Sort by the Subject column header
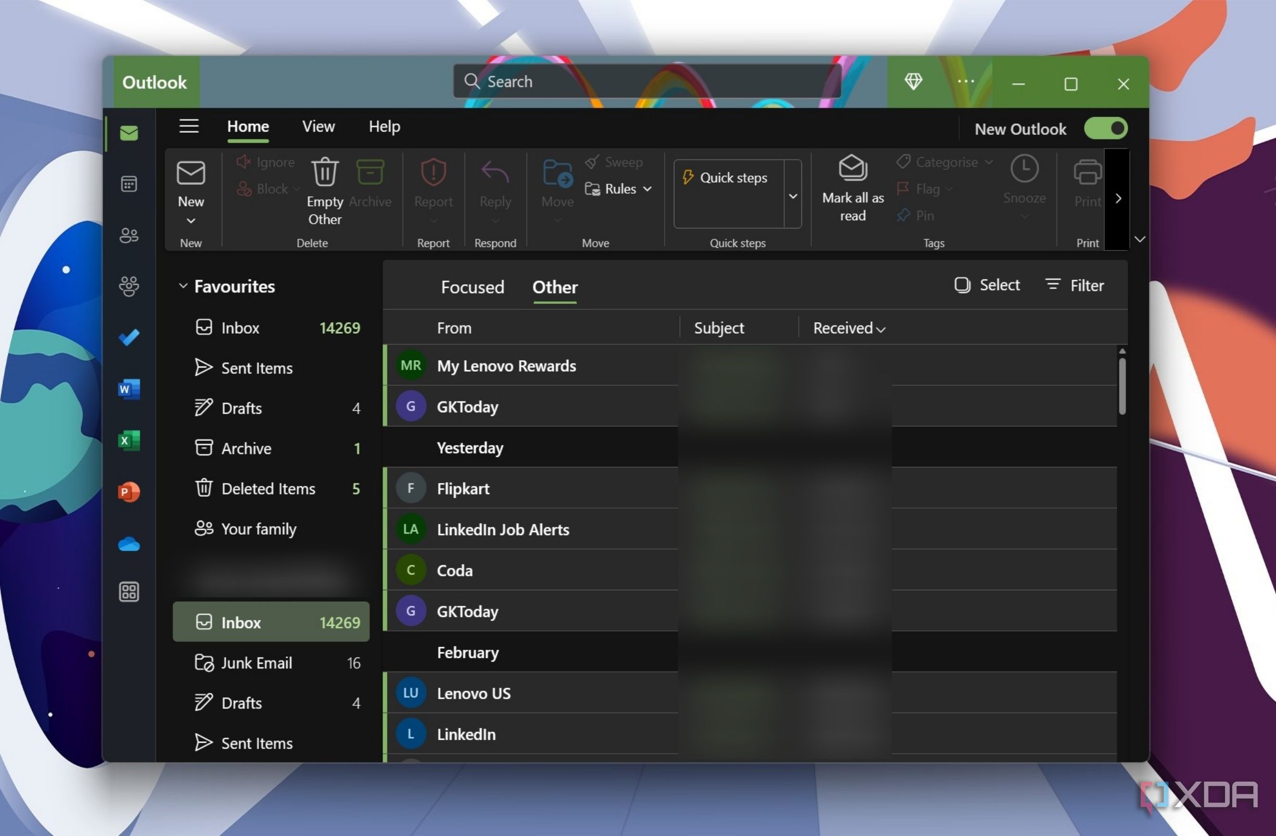This screenshot has width=1276, height=836. point(719,327)
